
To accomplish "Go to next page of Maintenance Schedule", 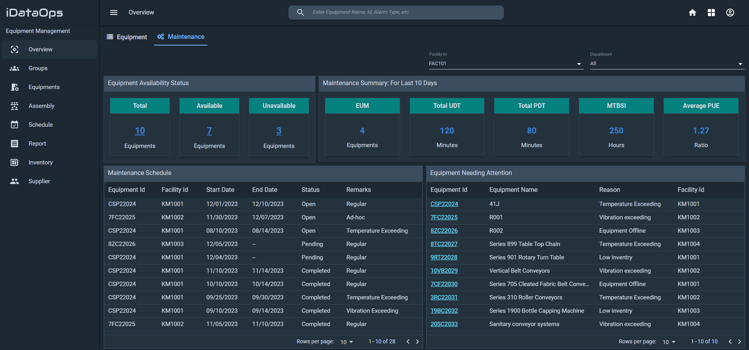I will click(x=417, y=342).
